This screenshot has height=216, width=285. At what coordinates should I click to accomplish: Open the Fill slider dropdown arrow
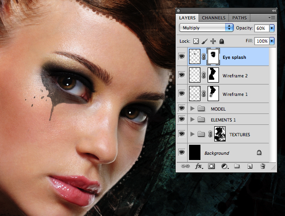[x=272, y=41]
